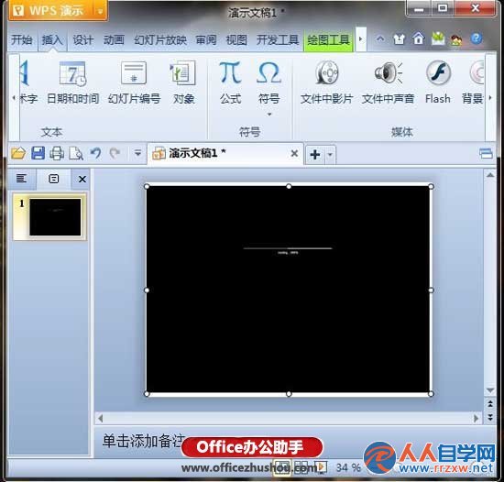
Task: Print with the printer icon
Action: (x=57, y=153)
